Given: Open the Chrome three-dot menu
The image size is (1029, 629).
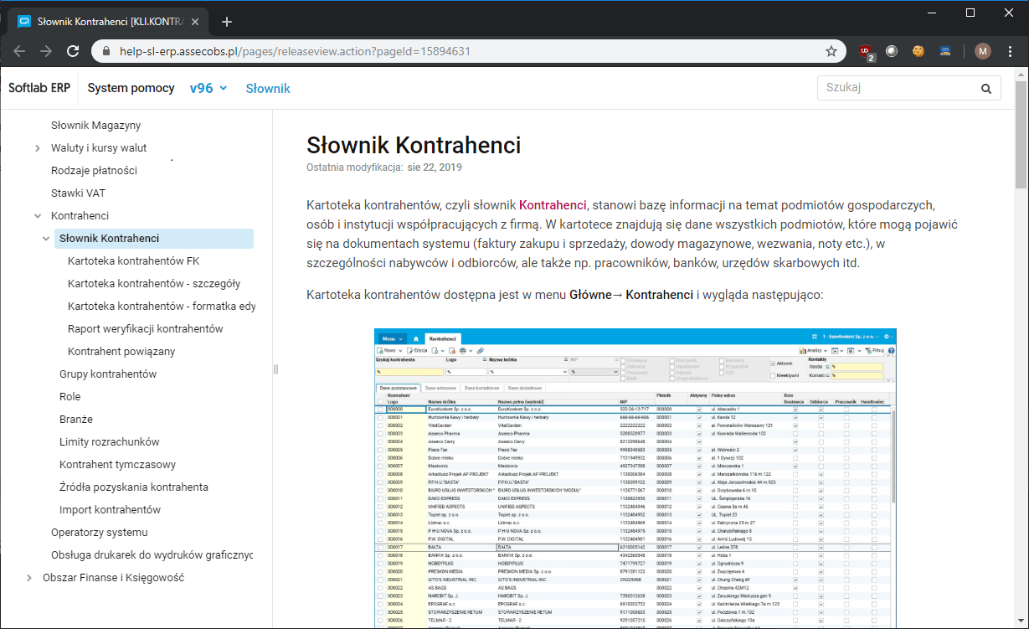Looking at the screenshot, I should [1010, 51].
